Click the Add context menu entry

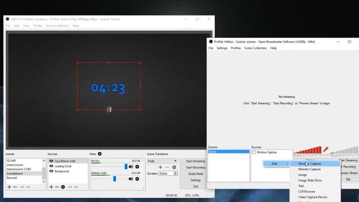point(276,163)
